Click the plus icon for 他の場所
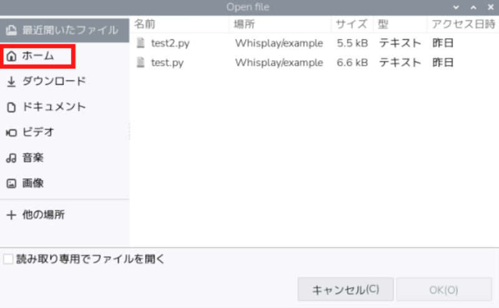 (11, 215)
